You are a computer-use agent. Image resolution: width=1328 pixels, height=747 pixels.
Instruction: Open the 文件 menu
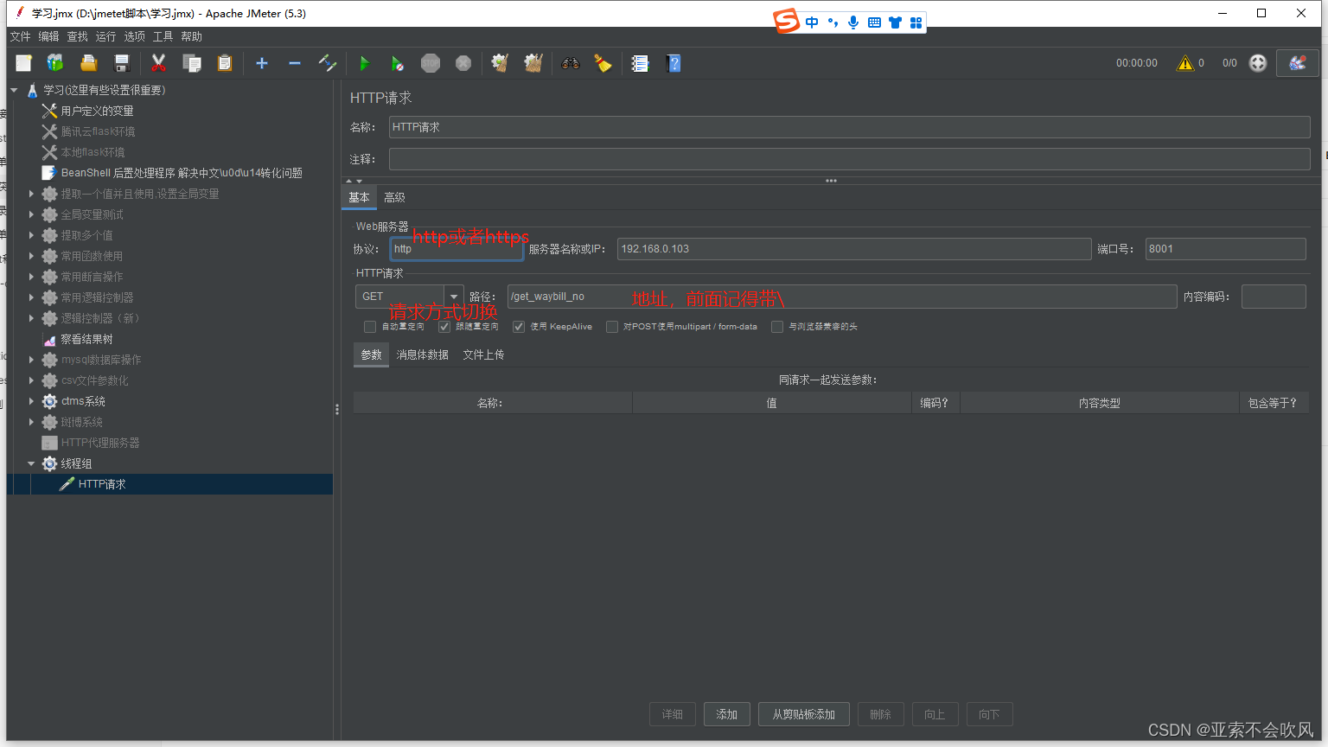click(20, 36)
